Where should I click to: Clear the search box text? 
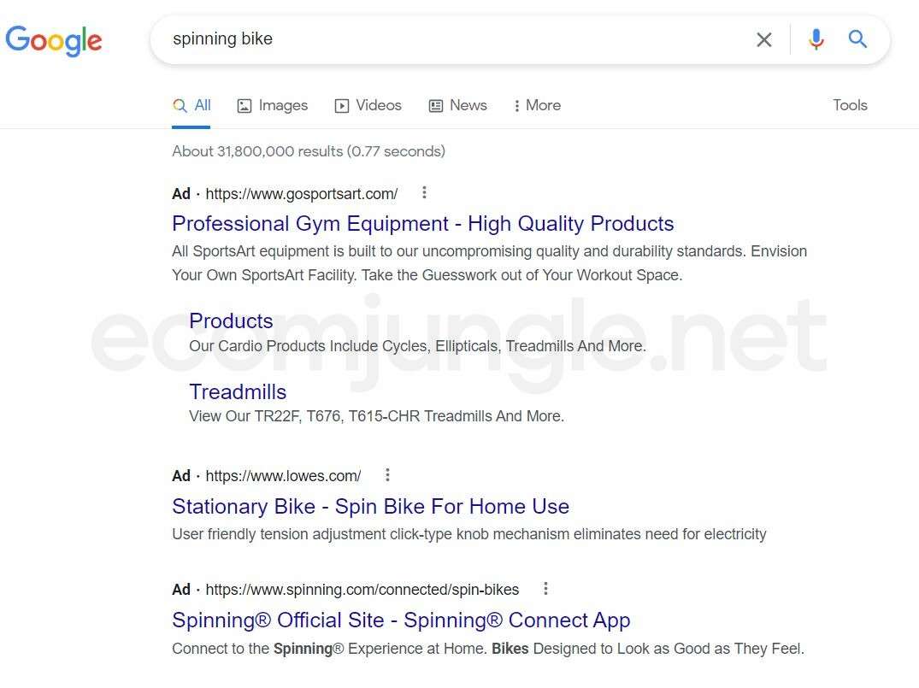(764, 39)
